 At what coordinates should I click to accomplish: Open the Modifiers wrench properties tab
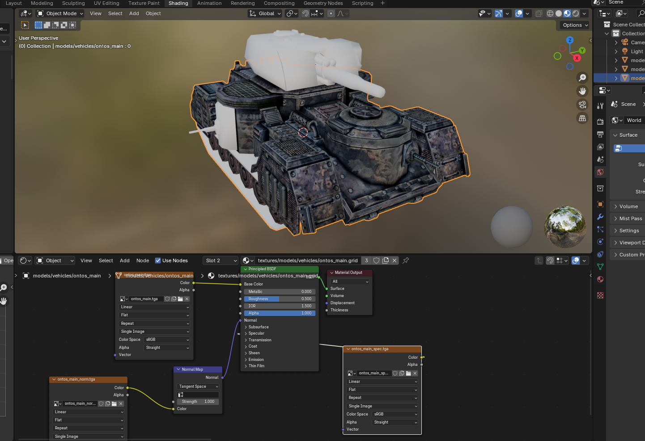pyautogui.click(x=600, y=217)
